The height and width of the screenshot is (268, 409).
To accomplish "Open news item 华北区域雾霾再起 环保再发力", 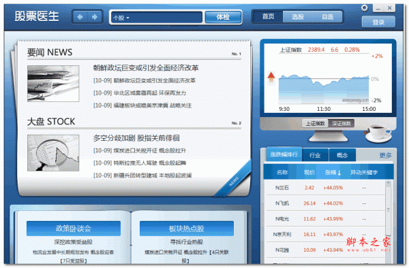I will click(140, 93).
